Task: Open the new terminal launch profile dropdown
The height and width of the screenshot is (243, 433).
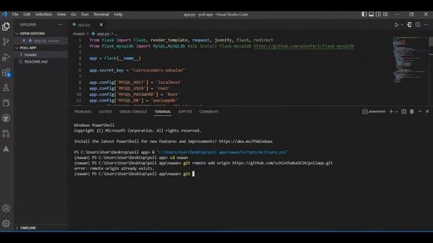Action: (x=396, y=111)
